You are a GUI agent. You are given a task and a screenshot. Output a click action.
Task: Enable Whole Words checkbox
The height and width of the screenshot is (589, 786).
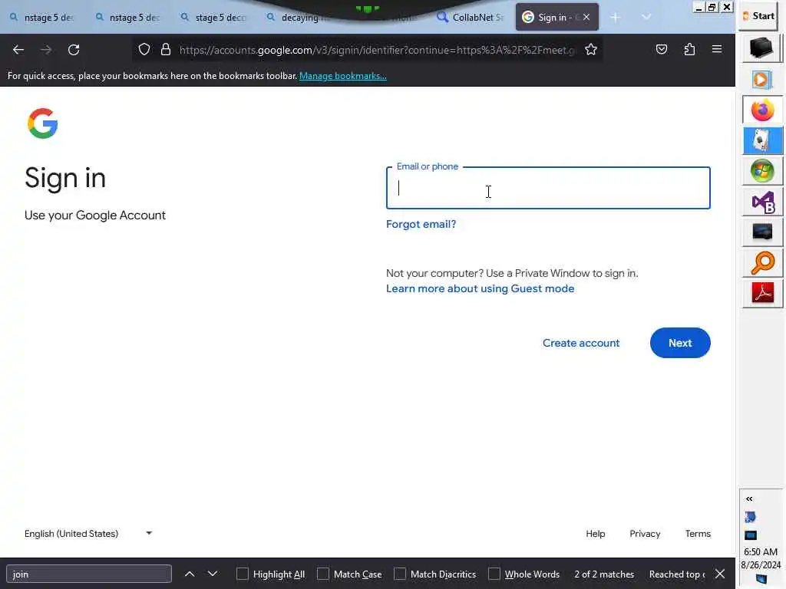tap(494, 574)
